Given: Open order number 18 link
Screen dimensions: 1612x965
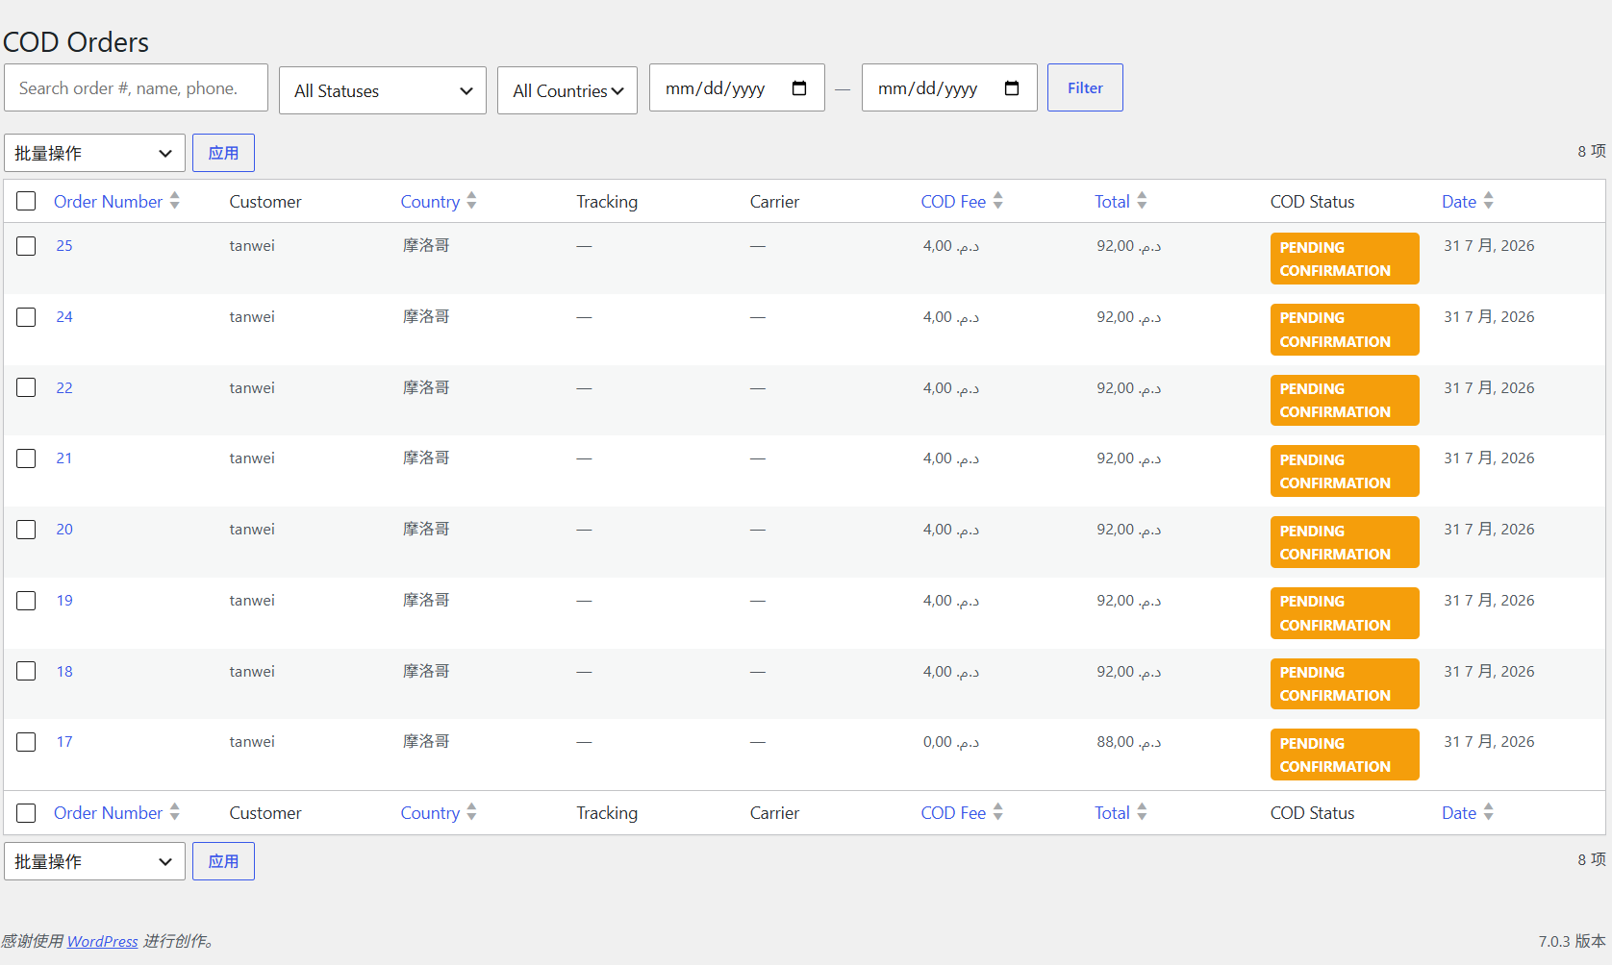Looking at the screenshot, I should click(x=64, y=672).
